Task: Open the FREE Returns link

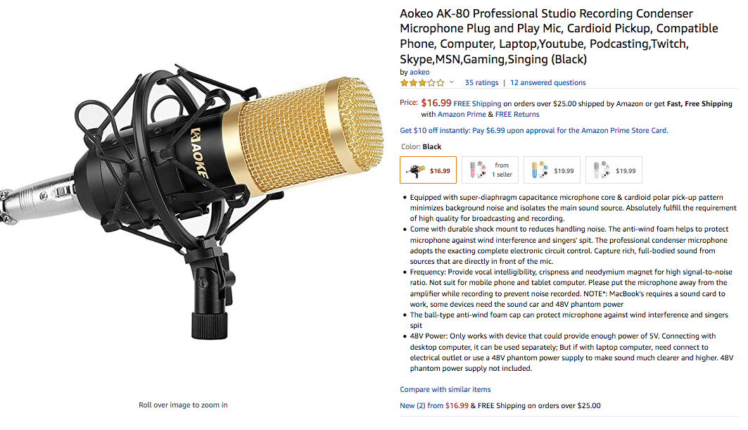Action: (517, 114)
